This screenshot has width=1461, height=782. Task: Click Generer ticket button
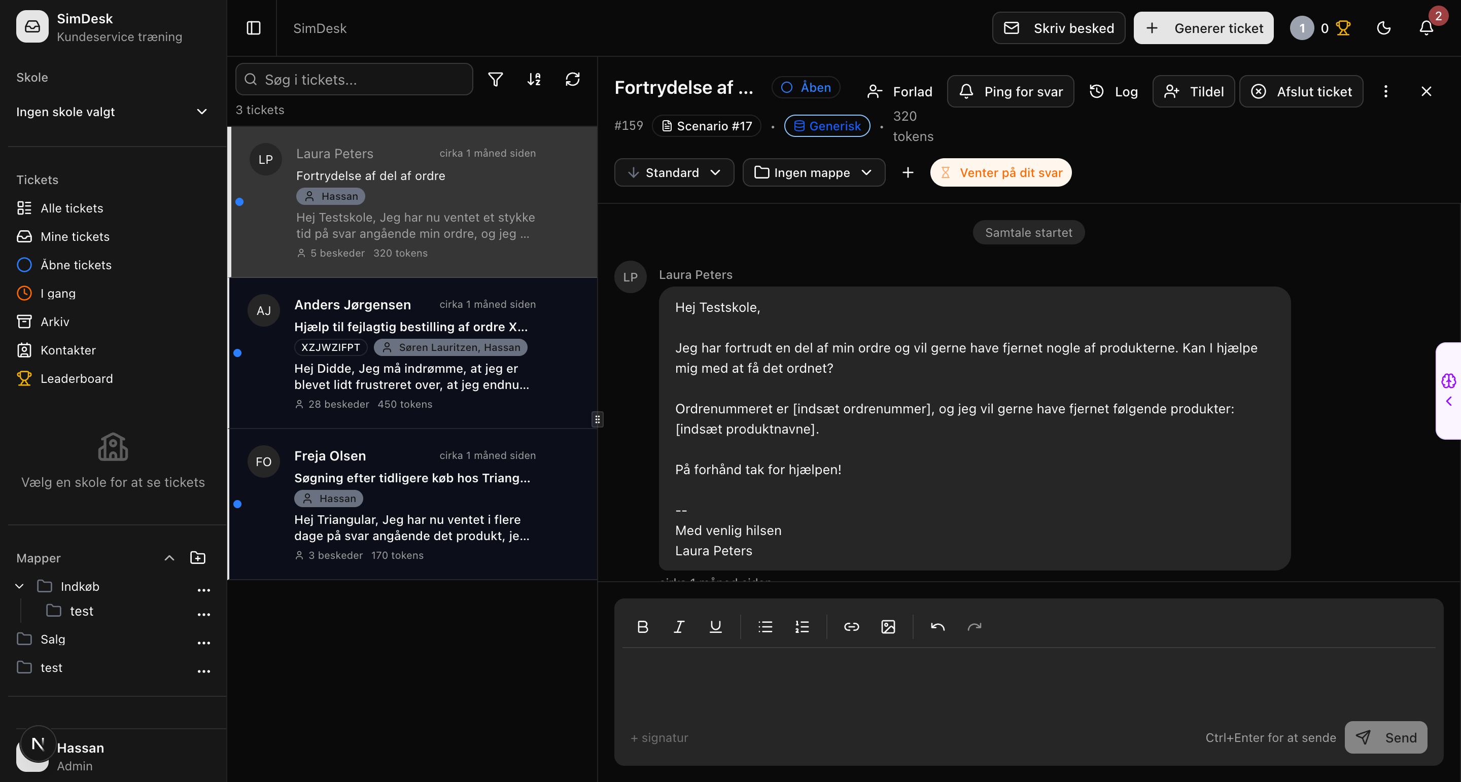1203,28
